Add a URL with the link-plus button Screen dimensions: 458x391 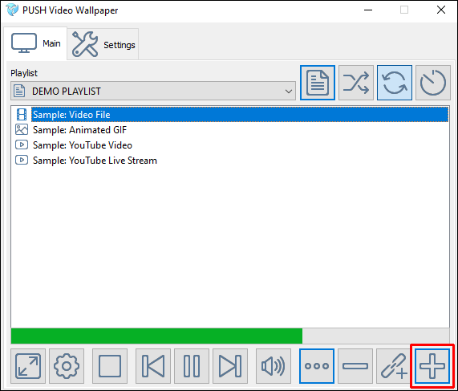point(394,366)
